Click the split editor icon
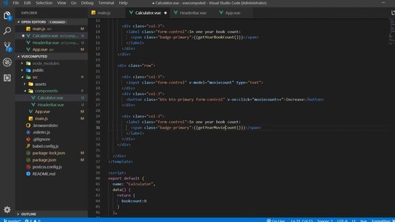 [x=393, y=12]
